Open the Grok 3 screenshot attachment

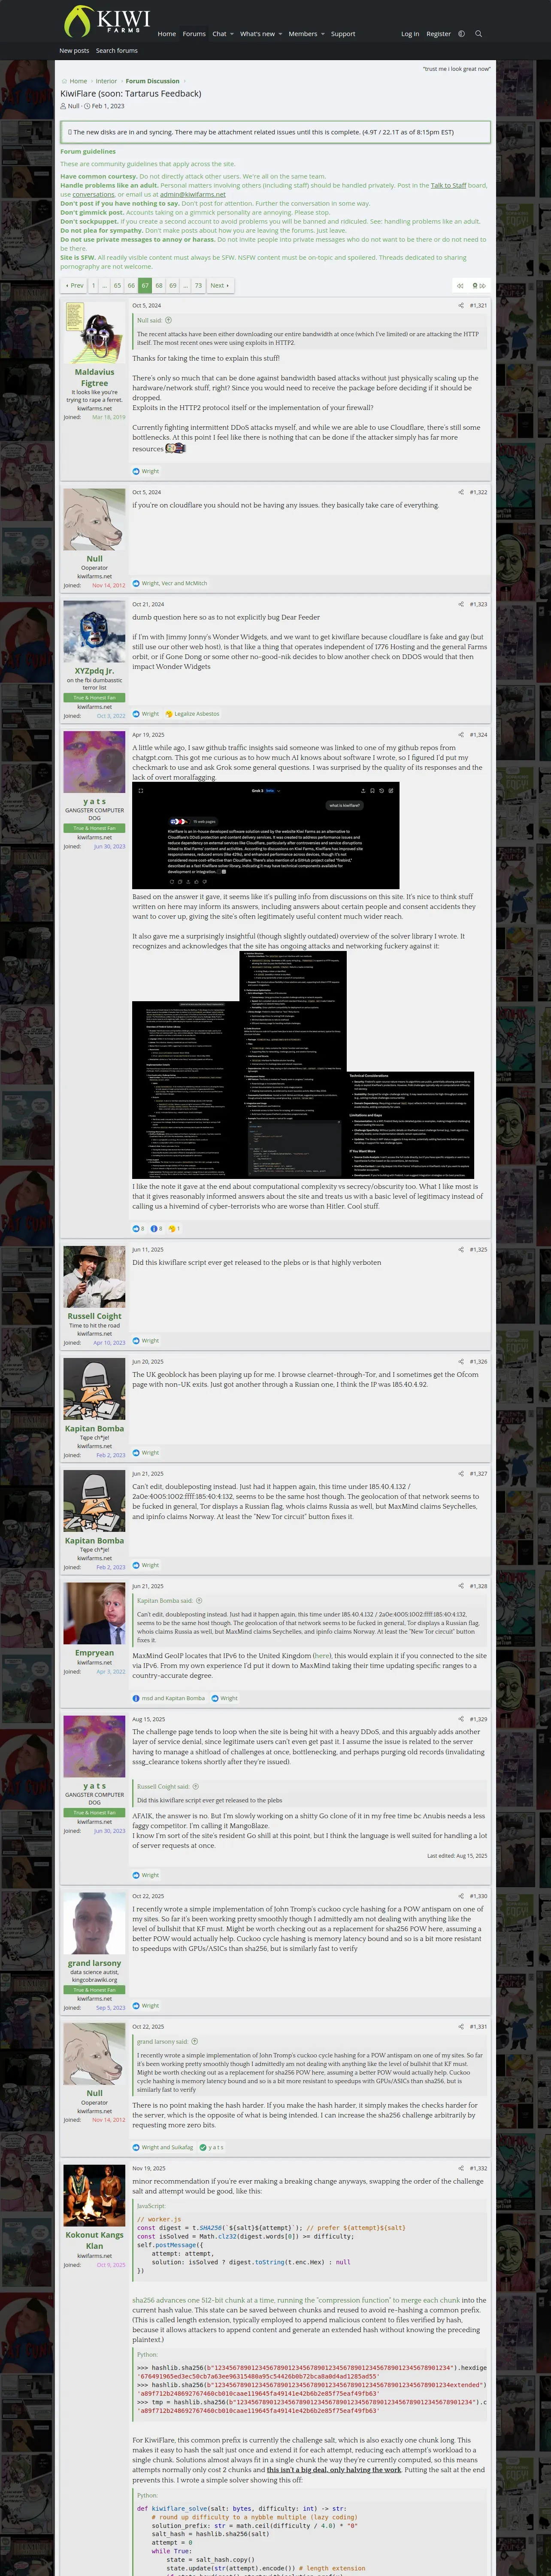coord(266,836)
